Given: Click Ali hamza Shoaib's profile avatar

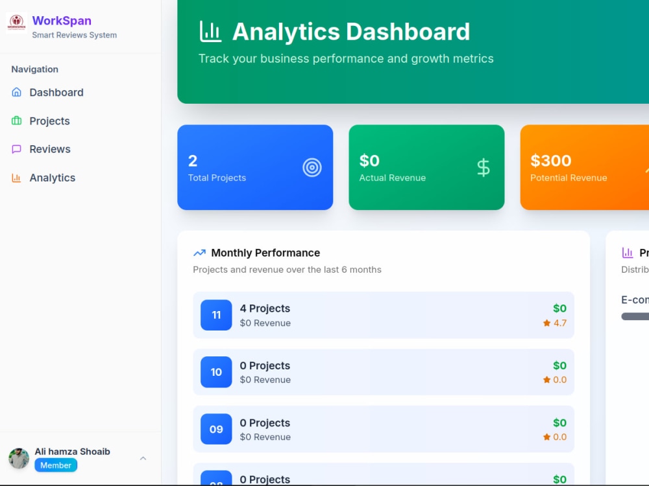Looking at the screenshot, I should point(19,458).
